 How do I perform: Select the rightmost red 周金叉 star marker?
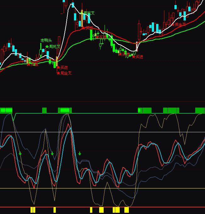179,24
